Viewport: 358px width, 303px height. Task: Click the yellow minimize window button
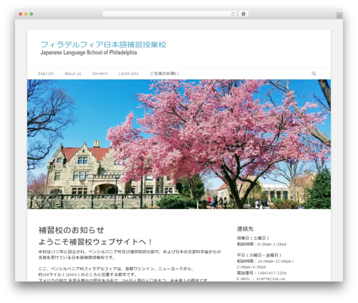pos(26,14)
